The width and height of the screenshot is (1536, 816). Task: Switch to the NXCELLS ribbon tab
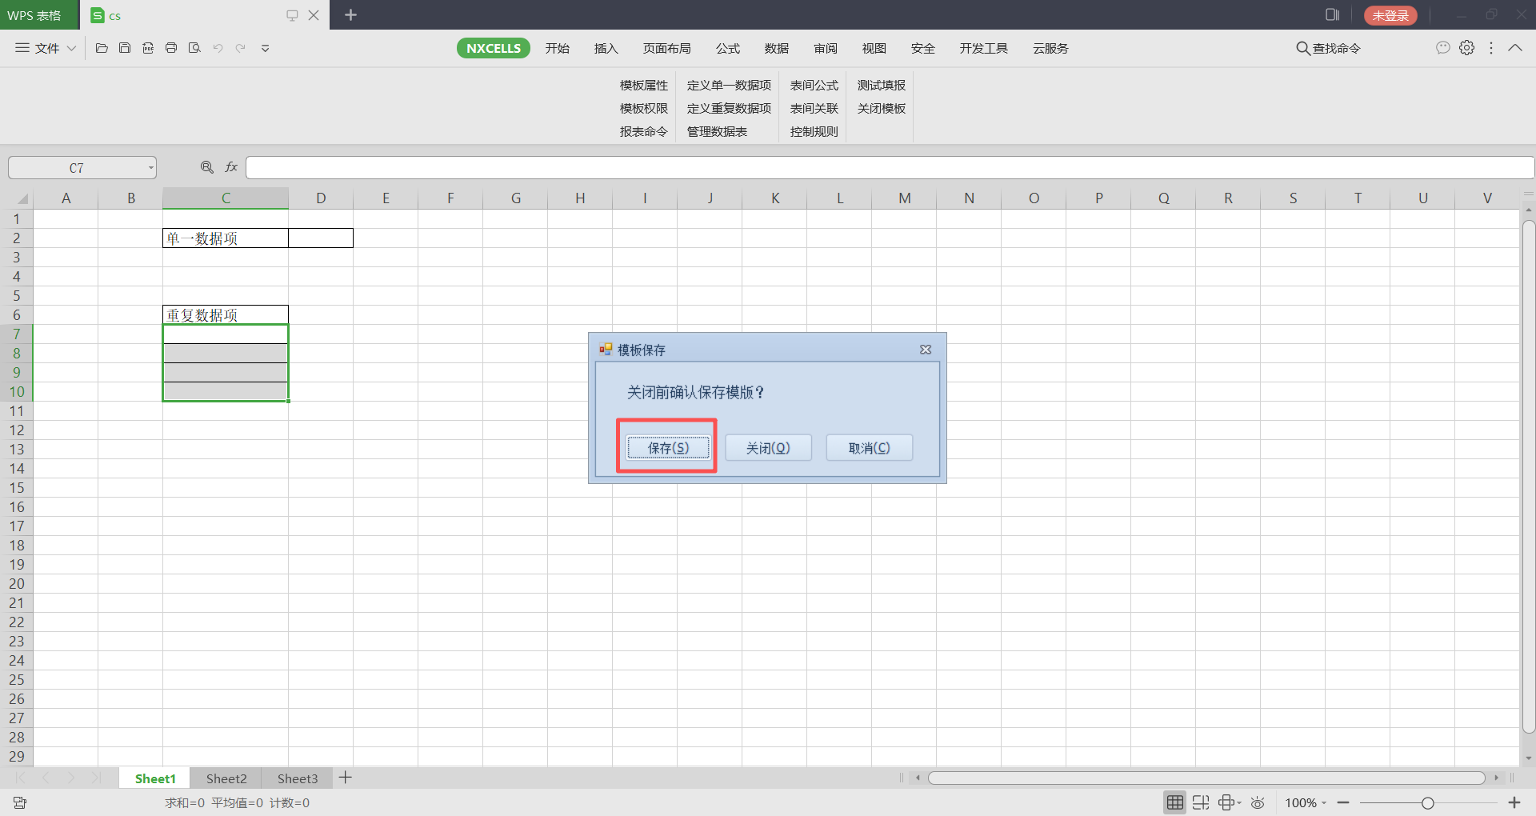click(493, 48)
